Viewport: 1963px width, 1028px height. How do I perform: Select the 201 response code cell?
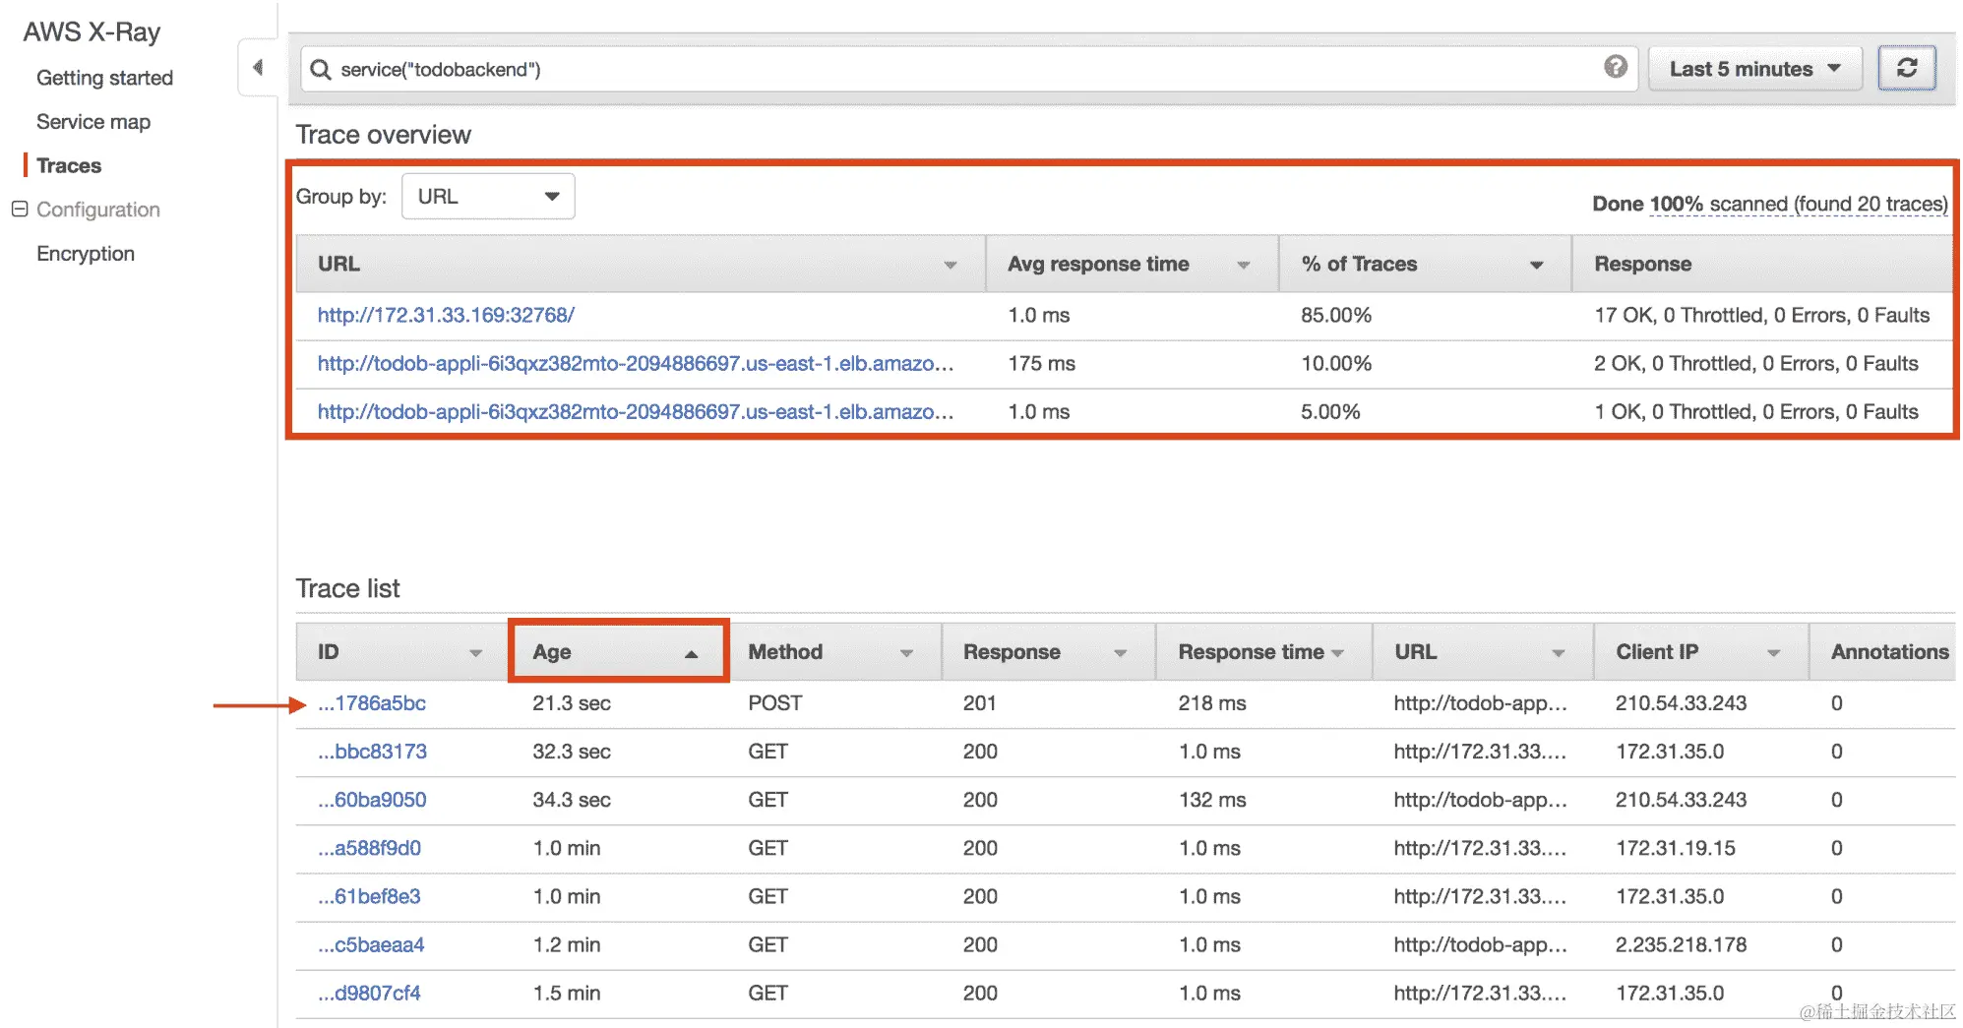pyautogui.click(x=980, y=703)
